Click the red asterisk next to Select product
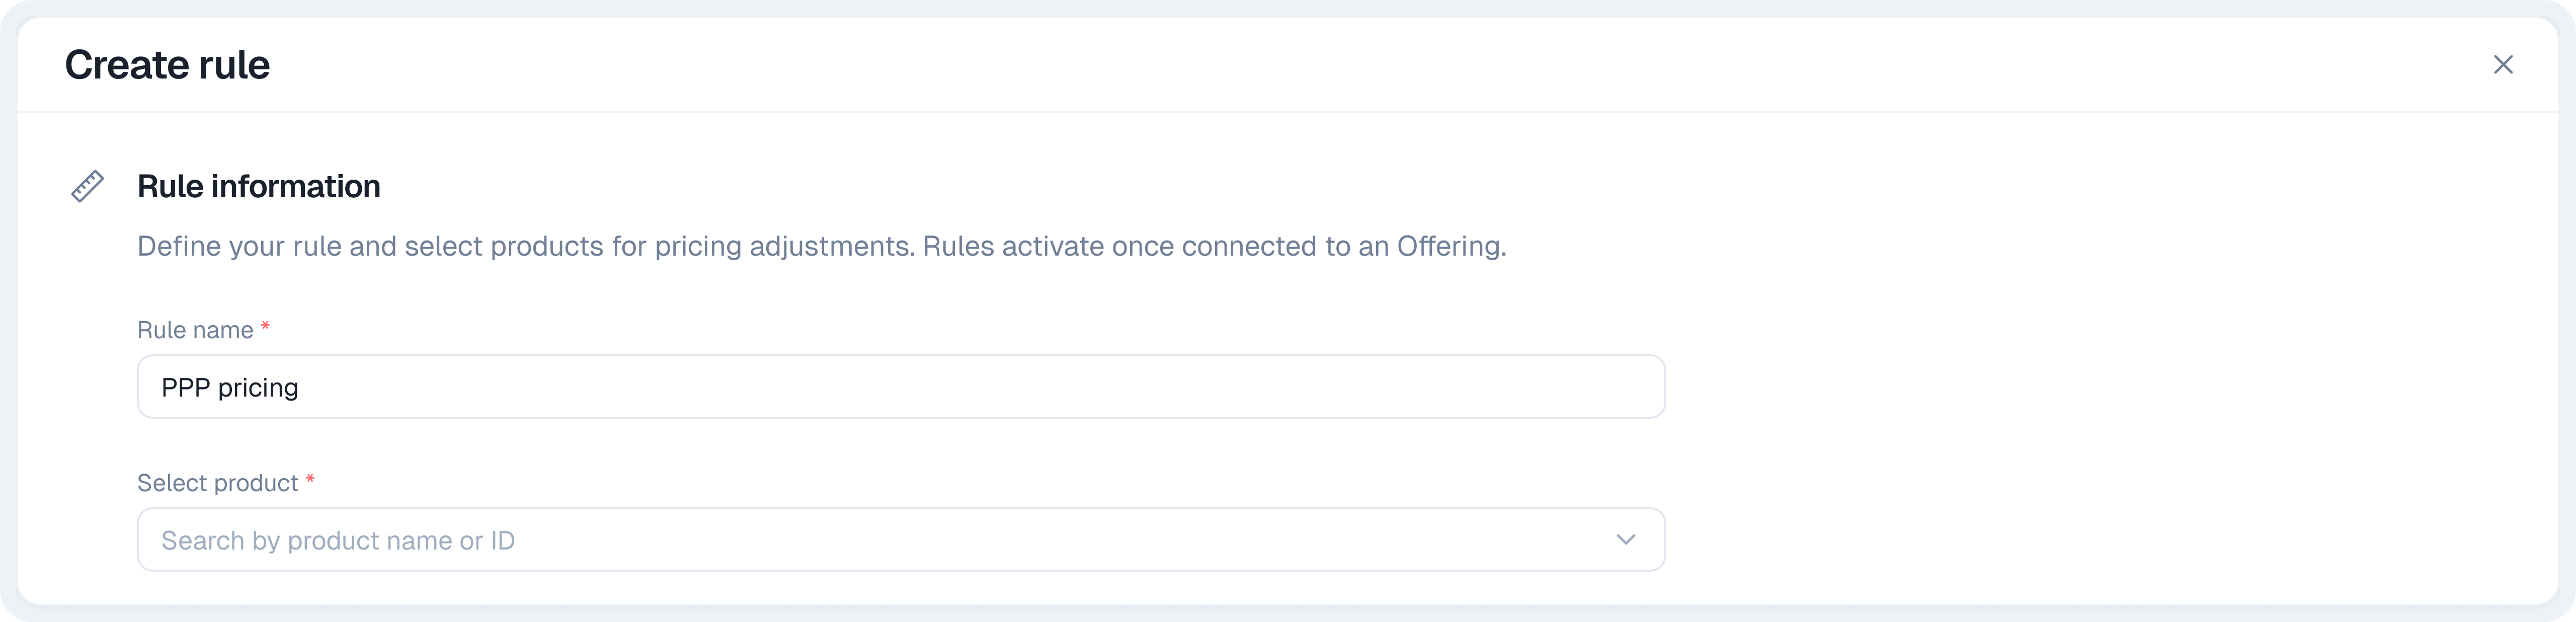2576x622 pixels. (x=310, y=481)
